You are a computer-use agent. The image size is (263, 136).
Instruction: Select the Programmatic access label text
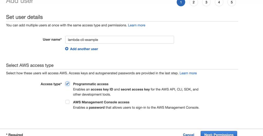tap(91, 84)
